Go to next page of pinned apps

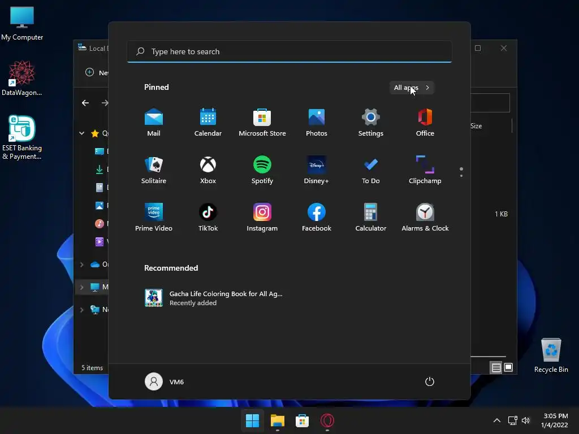tap(461, 176)
